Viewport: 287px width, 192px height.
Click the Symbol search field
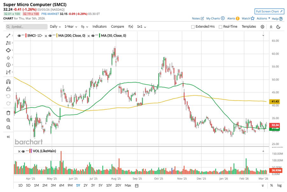click(26, 27)
